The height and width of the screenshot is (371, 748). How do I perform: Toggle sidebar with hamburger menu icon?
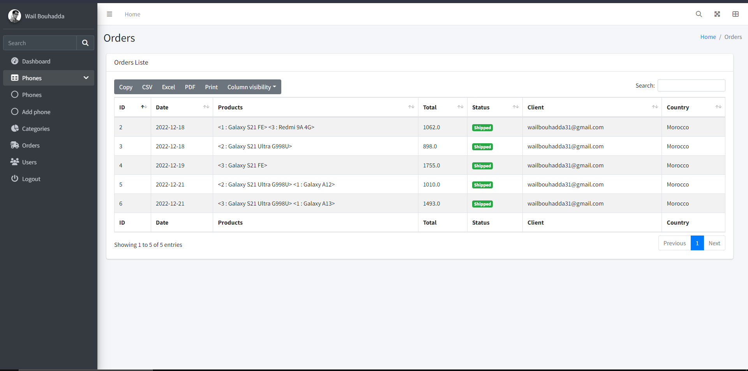tap(109, 14)
